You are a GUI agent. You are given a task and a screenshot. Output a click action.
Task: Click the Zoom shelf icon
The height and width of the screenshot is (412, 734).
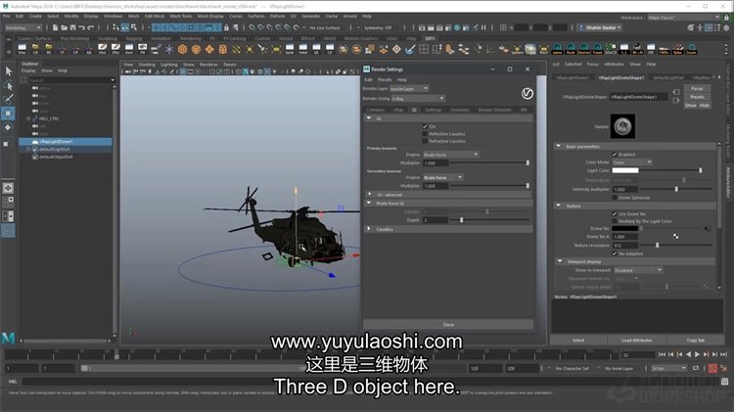691,49
